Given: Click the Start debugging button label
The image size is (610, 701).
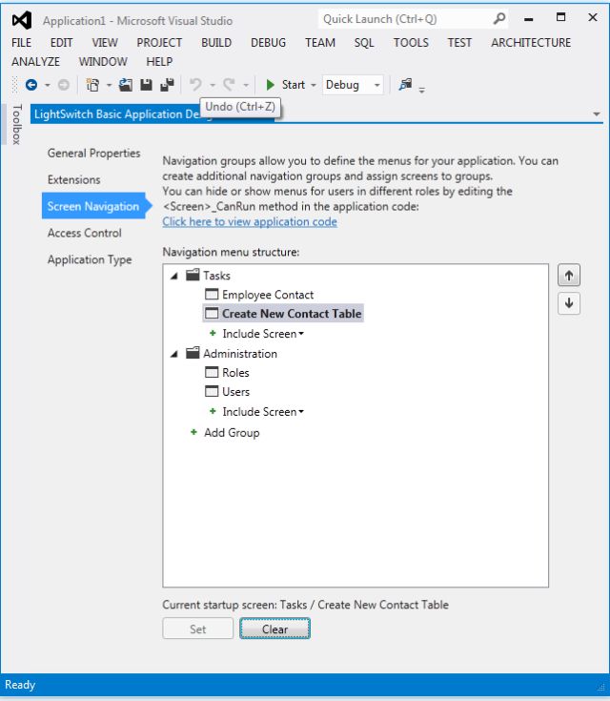Looking at the screenshot, I should [x=294, y=85].
